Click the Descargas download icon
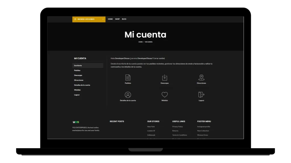 click(x=165, y=78)
